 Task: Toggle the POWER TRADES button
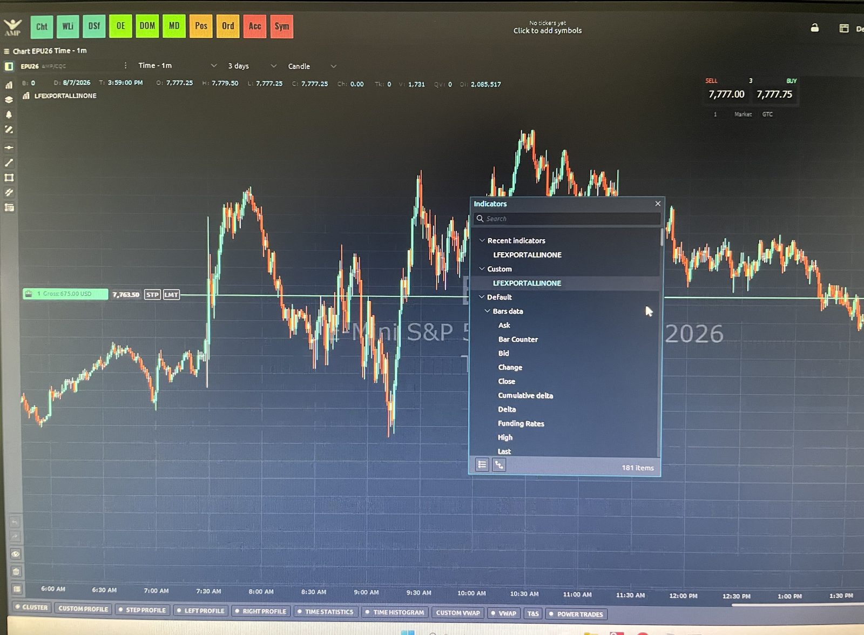pos(576,614)
